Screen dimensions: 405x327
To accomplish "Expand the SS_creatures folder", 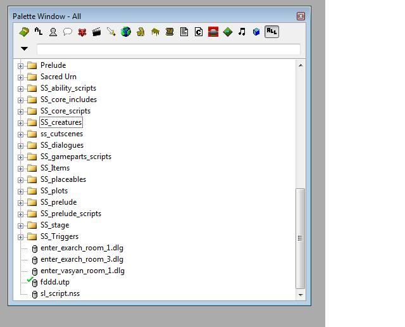I will (x=21, y=122).
